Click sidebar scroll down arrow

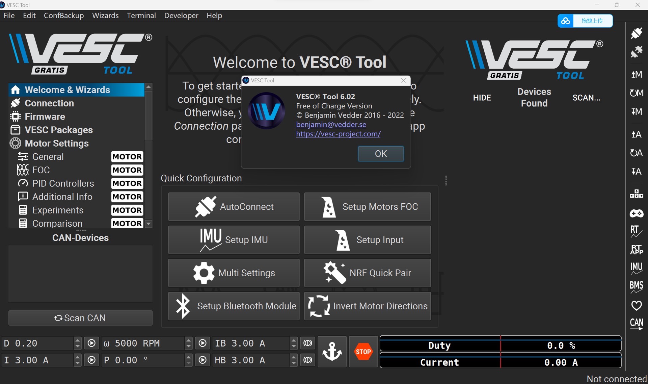[x=148, y=224]
